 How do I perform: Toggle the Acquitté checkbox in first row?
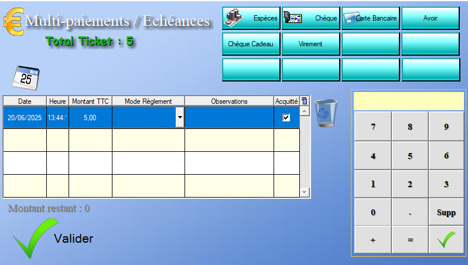(x=286, y=117)
